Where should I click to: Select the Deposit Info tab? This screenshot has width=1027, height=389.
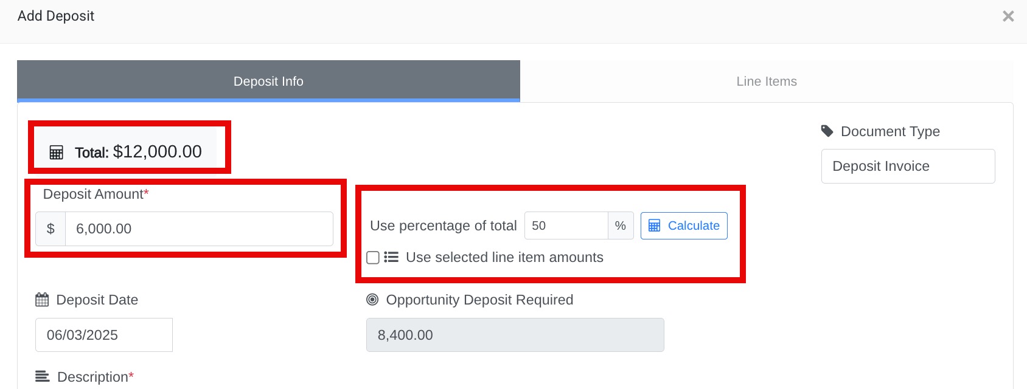268,81
